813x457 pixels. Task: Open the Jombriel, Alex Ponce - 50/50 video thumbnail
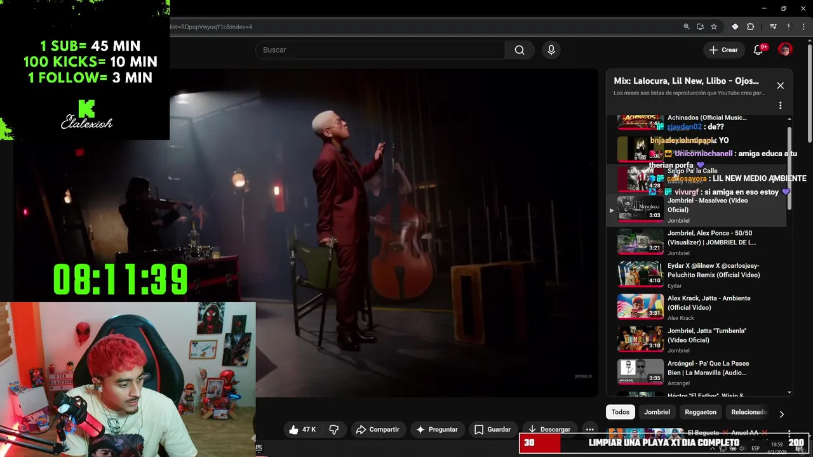(x=640, y=241)
